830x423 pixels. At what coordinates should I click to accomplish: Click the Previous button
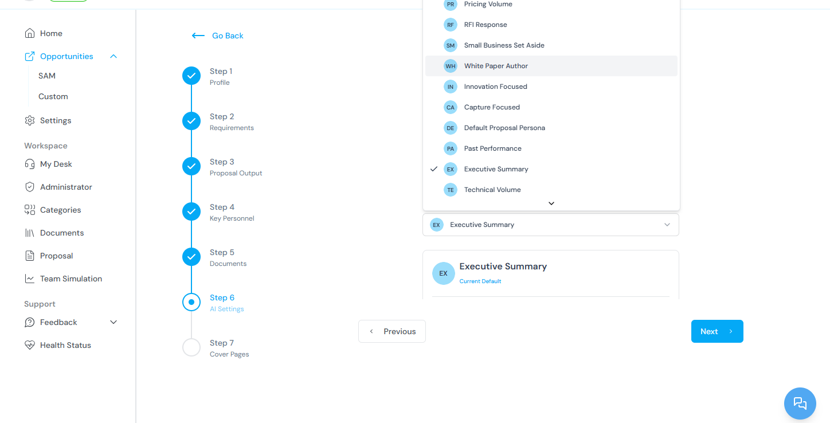tap(392, 331)
